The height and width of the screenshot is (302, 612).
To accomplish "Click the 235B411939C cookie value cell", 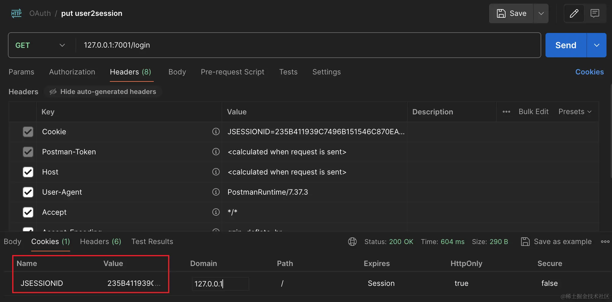I will tap(134, 283).
